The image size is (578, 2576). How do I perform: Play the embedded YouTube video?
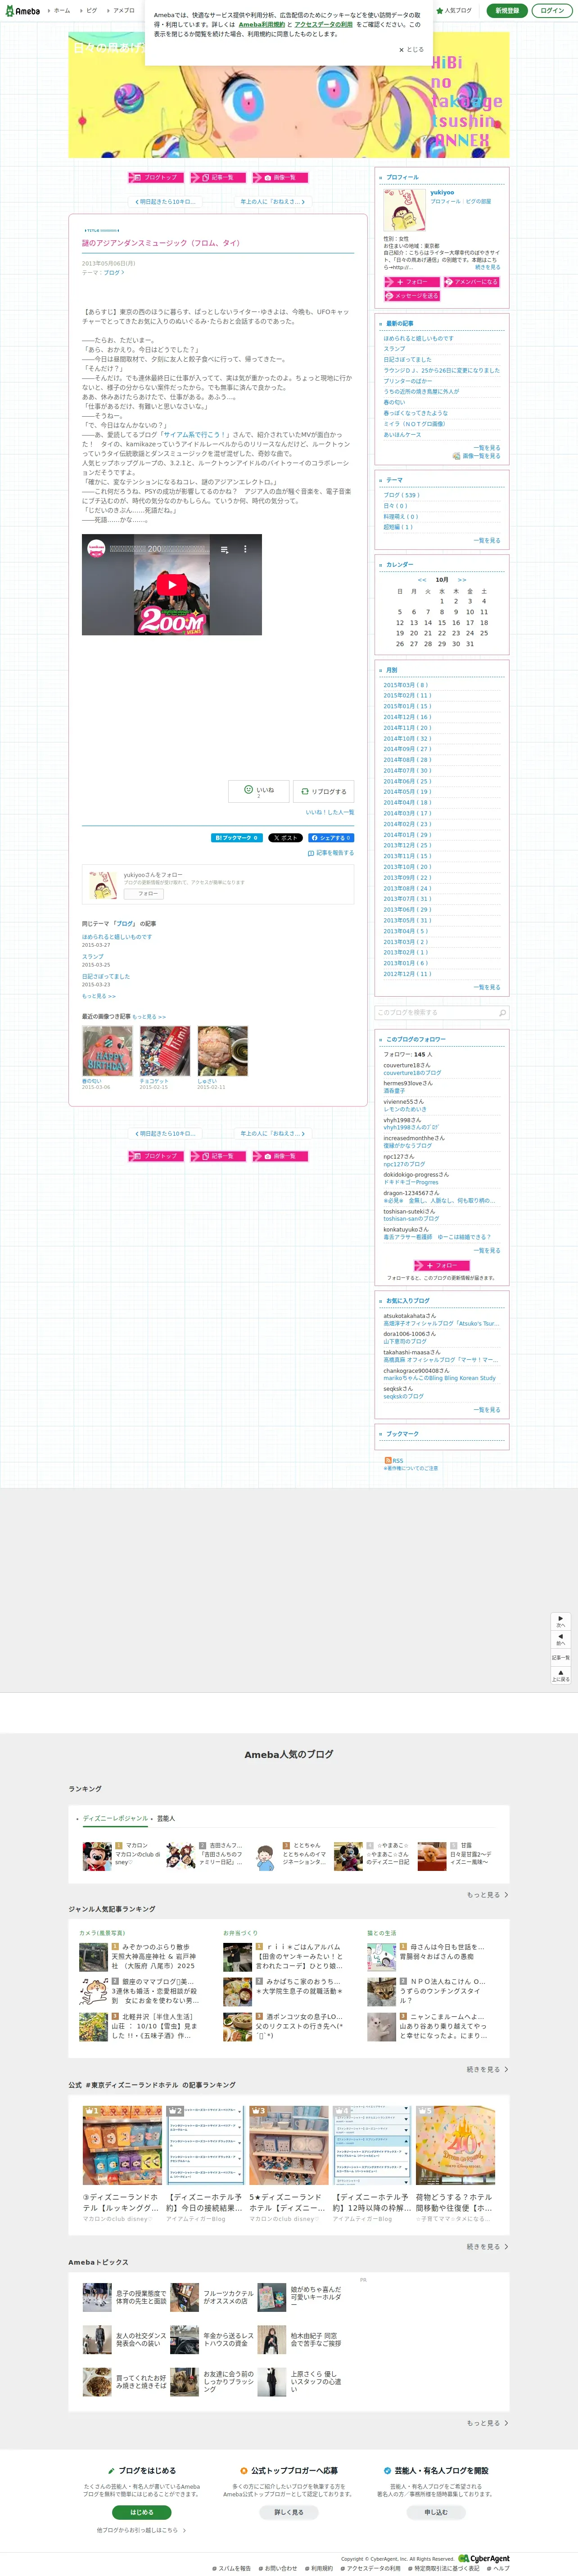pyautogui.click(x=172, y=585)
